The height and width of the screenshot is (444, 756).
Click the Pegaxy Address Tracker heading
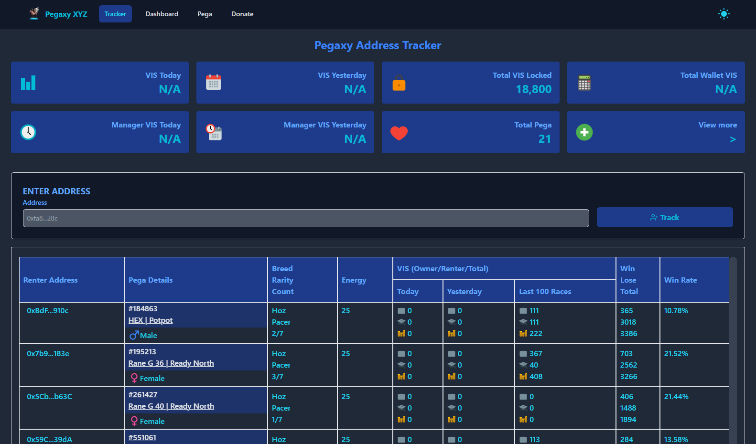[x=378, y=45]
